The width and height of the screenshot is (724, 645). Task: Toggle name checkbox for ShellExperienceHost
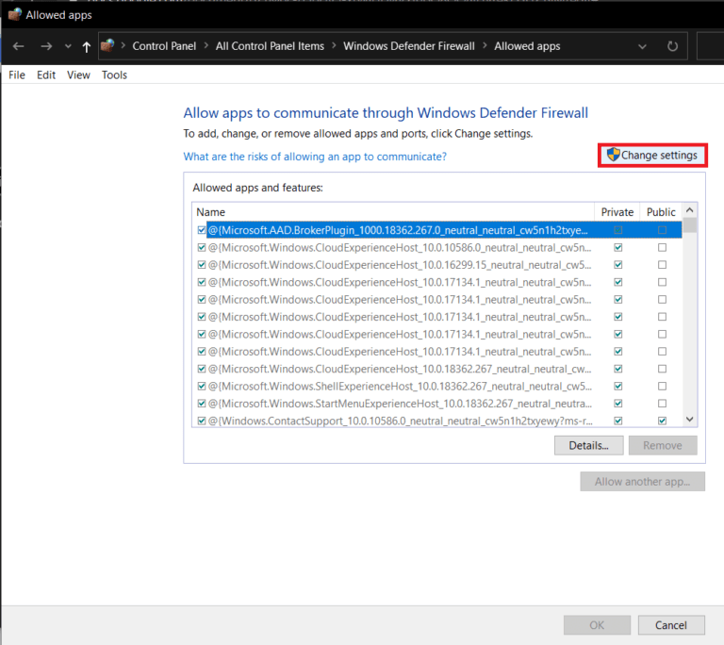pyautogui.click(x=202, y=387)
